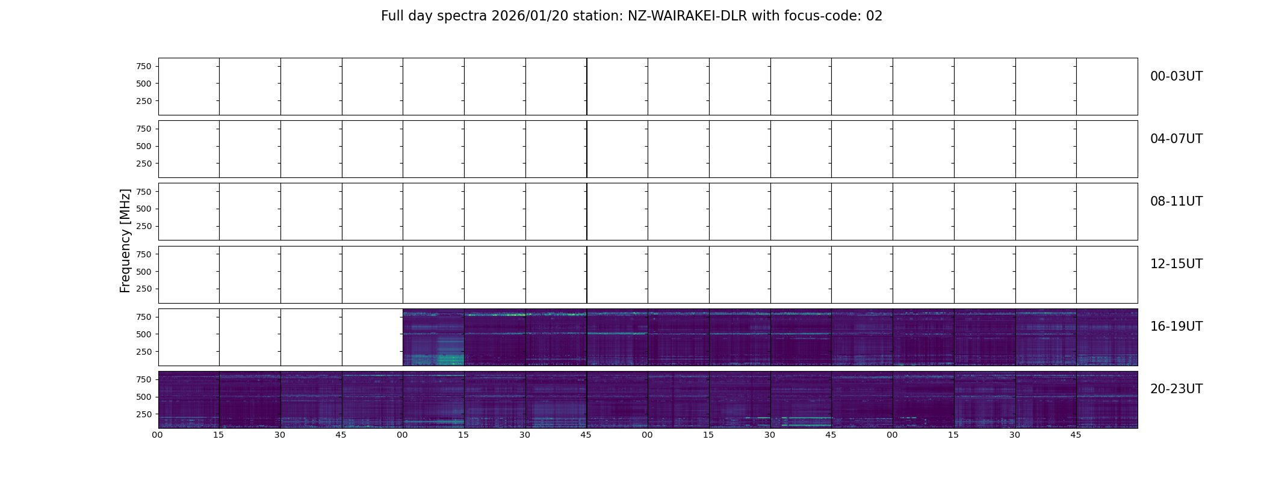1264x481 pixels.
Task: Select the '00-03UT' row label
Action: click(x=1176, y=76)
